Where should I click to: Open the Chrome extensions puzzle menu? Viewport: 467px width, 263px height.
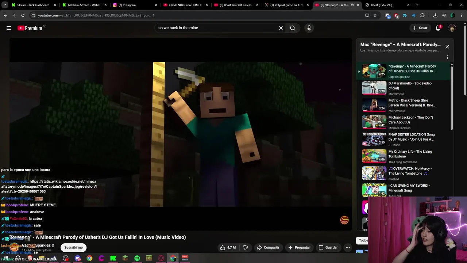422,15
